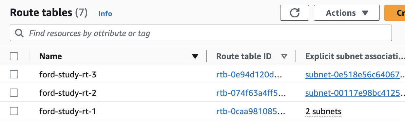
Task: Tick the ford-study-rt-1 row checkbox
Action: pyautogui.click(x=14, y=112)
